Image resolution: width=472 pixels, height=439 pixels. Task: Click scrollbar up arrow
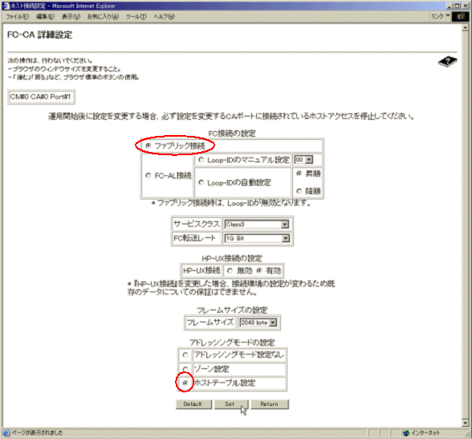click(465, 27)
